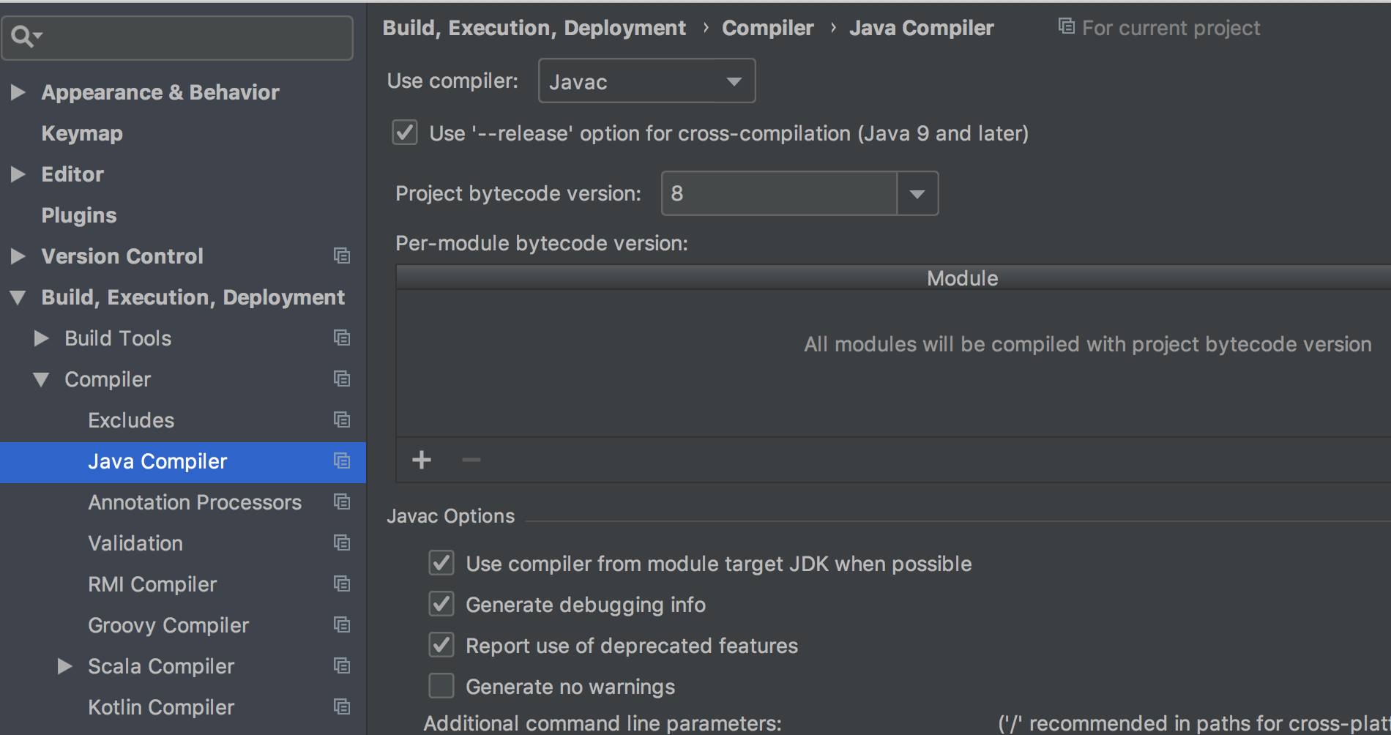The width and height of the screenshot is (1391, 735).
Task: Open the Use compiler Javac dropdown
Action: [646, 81]
